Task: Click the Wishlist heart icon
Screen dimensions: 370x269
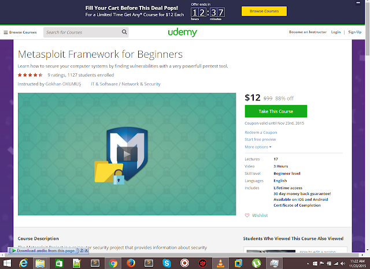Action: 247,215
